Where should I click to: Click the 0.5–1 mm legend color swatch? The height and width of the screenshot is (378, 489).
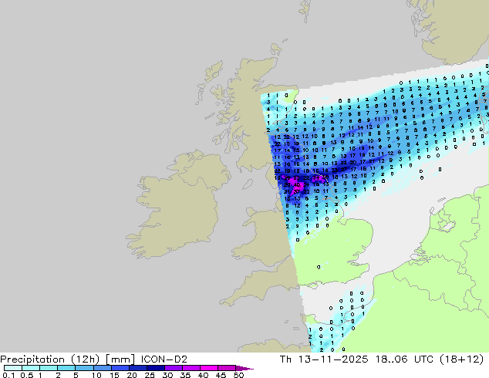click(x=31, y=368)
